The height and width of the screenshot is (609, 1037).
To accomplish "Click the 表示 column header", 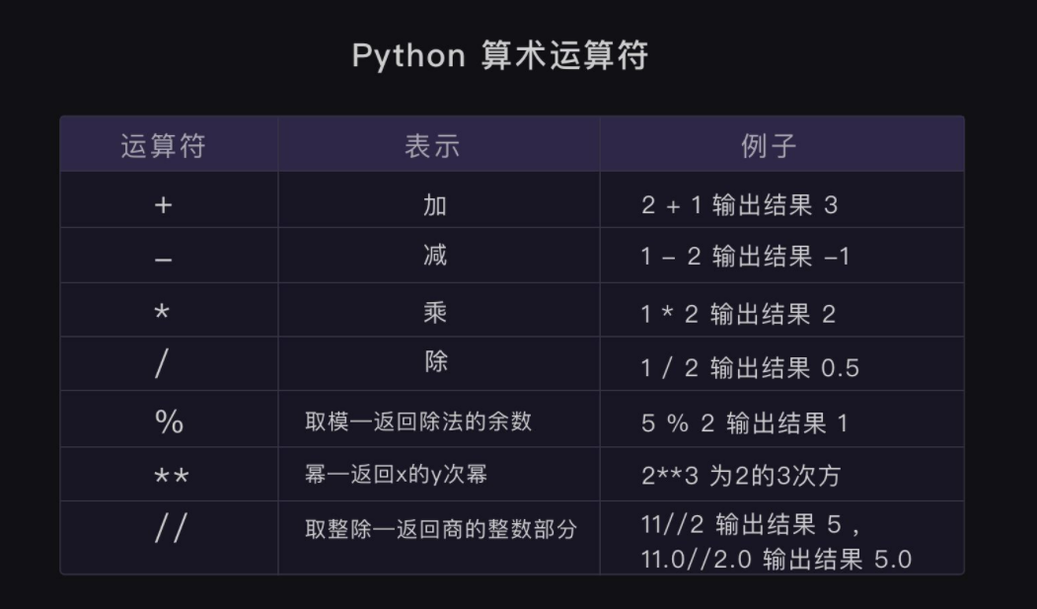I will [433, 146].
